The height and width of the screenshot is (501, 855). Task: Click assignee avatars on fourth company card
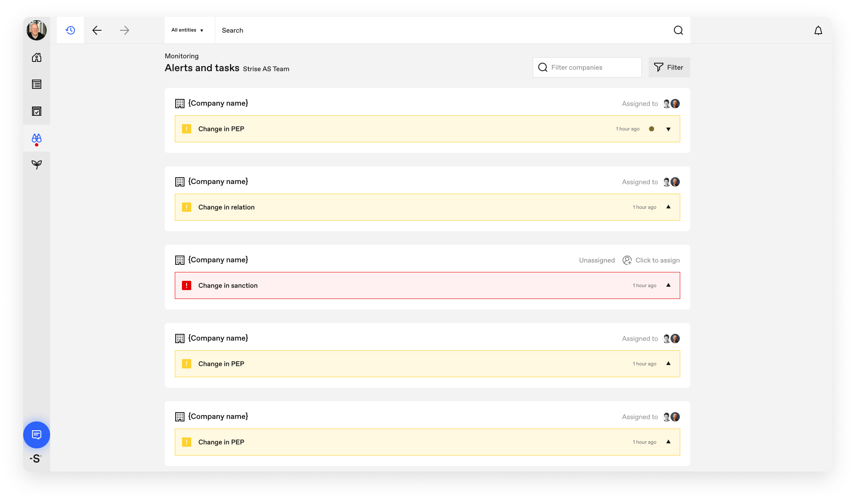tap(671, 338)
